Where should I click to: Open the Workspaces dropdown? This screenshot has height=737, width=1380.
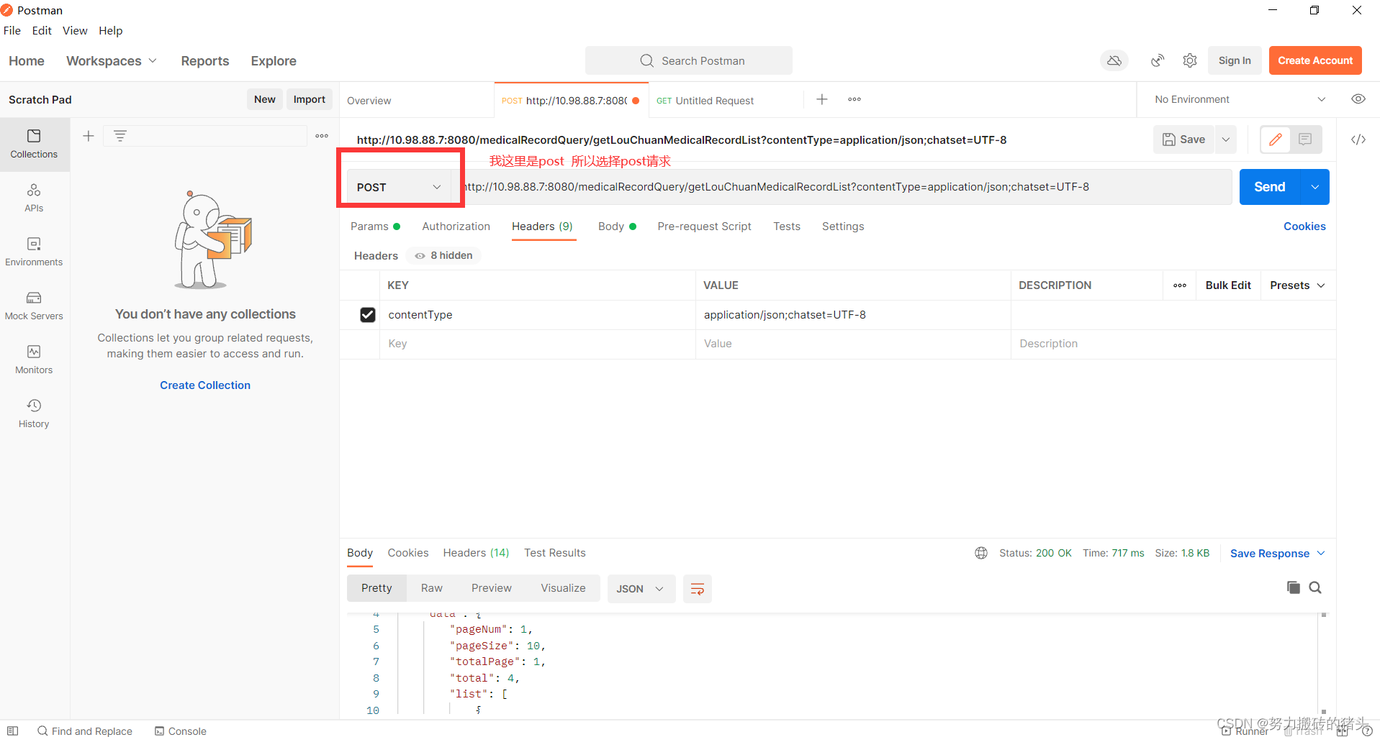[112, 61]
